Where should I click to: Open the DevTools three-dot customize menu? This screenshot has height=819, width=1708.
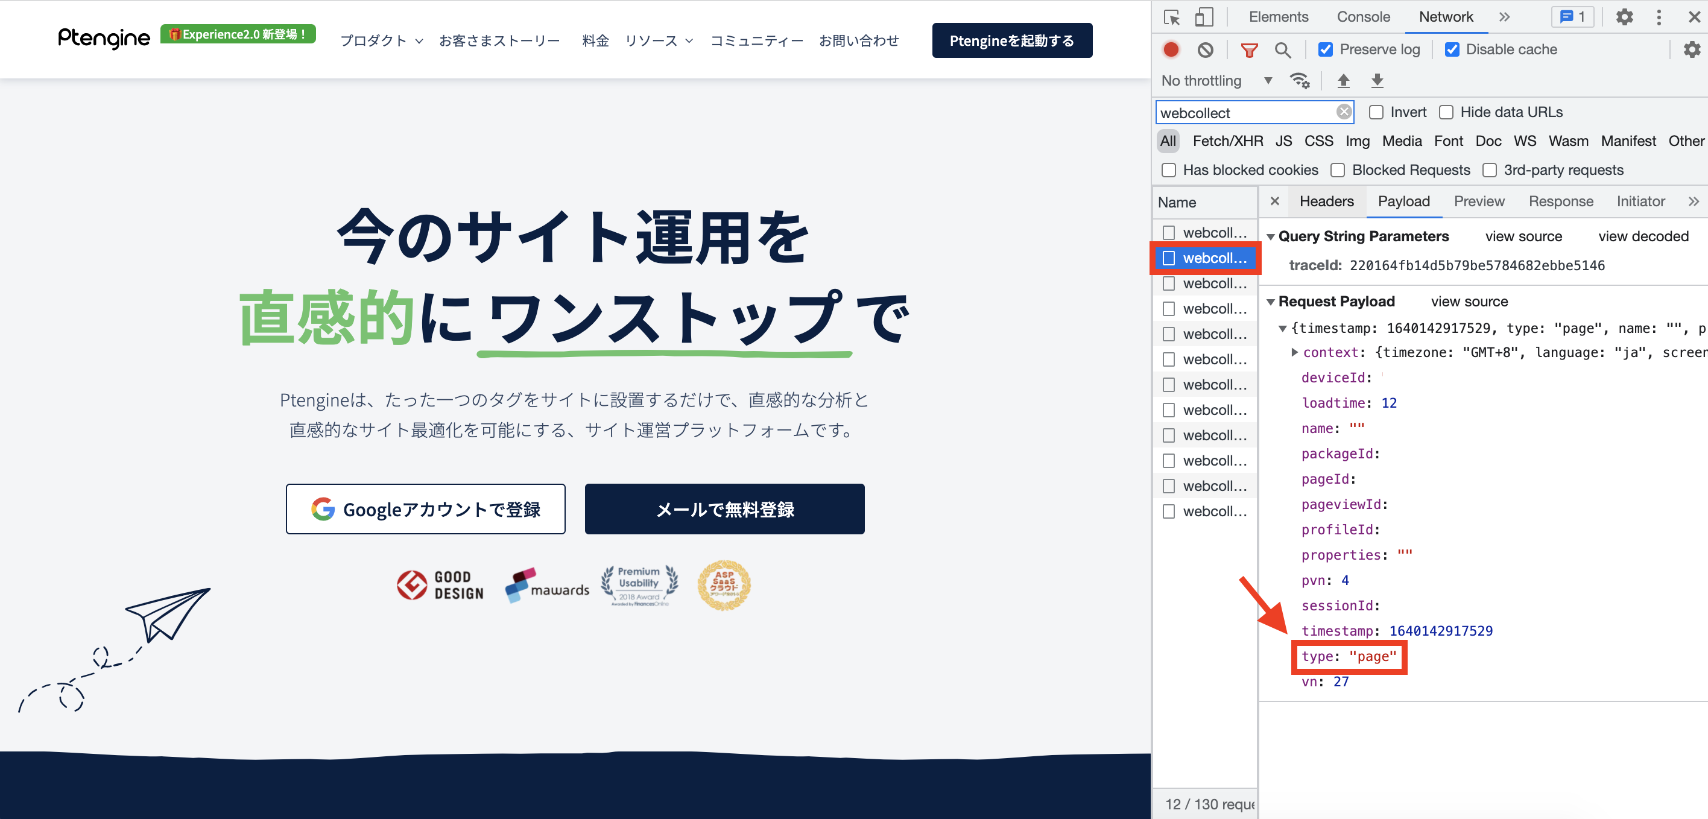(x=1659, y=17)
